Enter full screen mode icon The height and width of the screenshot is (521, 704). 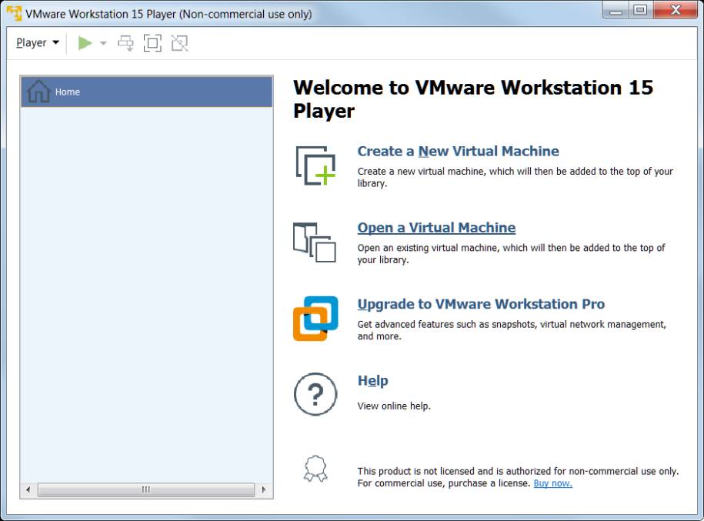pos(152,43)
